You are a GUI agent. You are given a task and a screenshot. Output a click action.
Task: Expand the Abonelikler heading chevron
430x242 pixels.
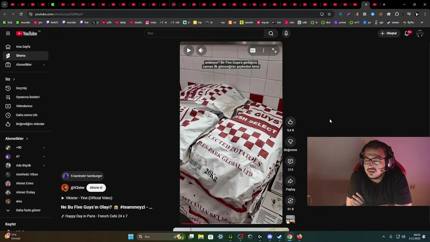27,139
